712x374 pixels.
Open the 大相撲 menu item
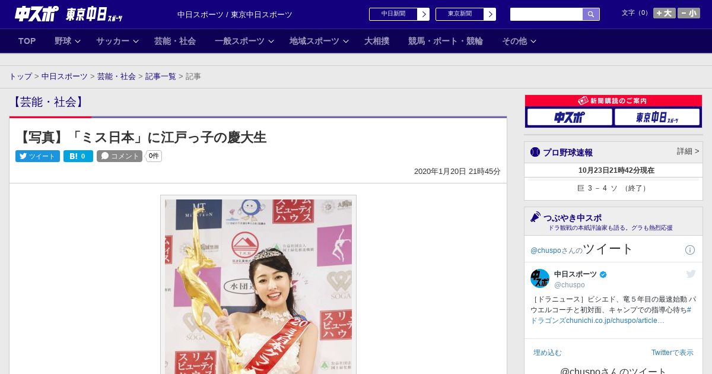coord(377,41)
